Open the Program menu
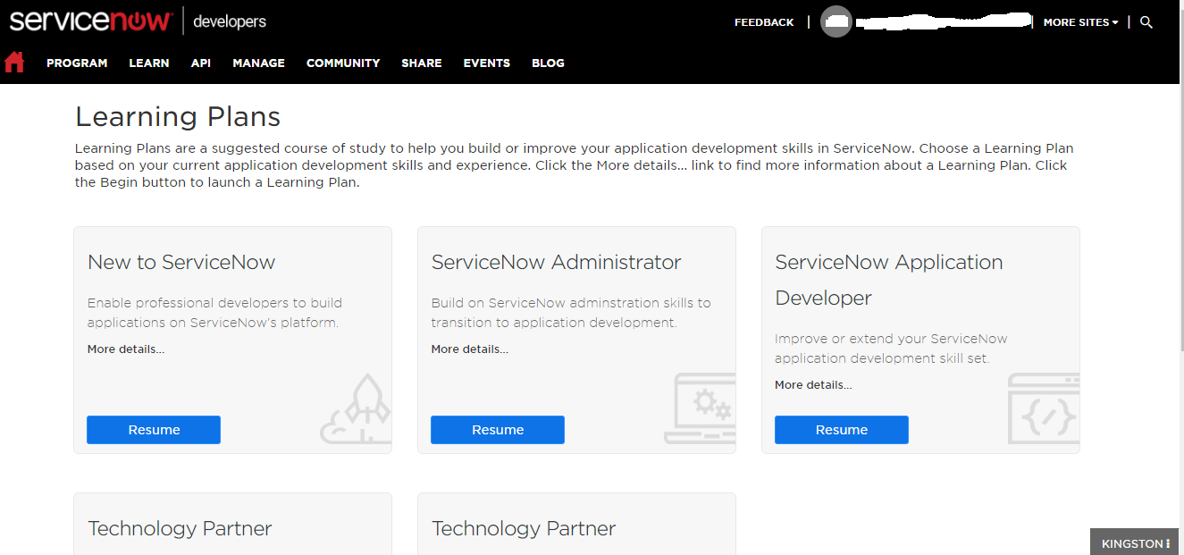Screen dimensions: 1184x555 (x=77, y=63)
